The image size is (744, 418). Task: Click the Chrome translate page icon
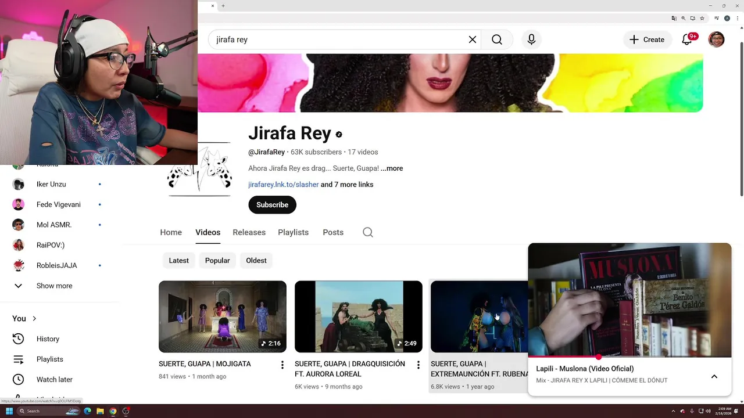tap(674, 19)
